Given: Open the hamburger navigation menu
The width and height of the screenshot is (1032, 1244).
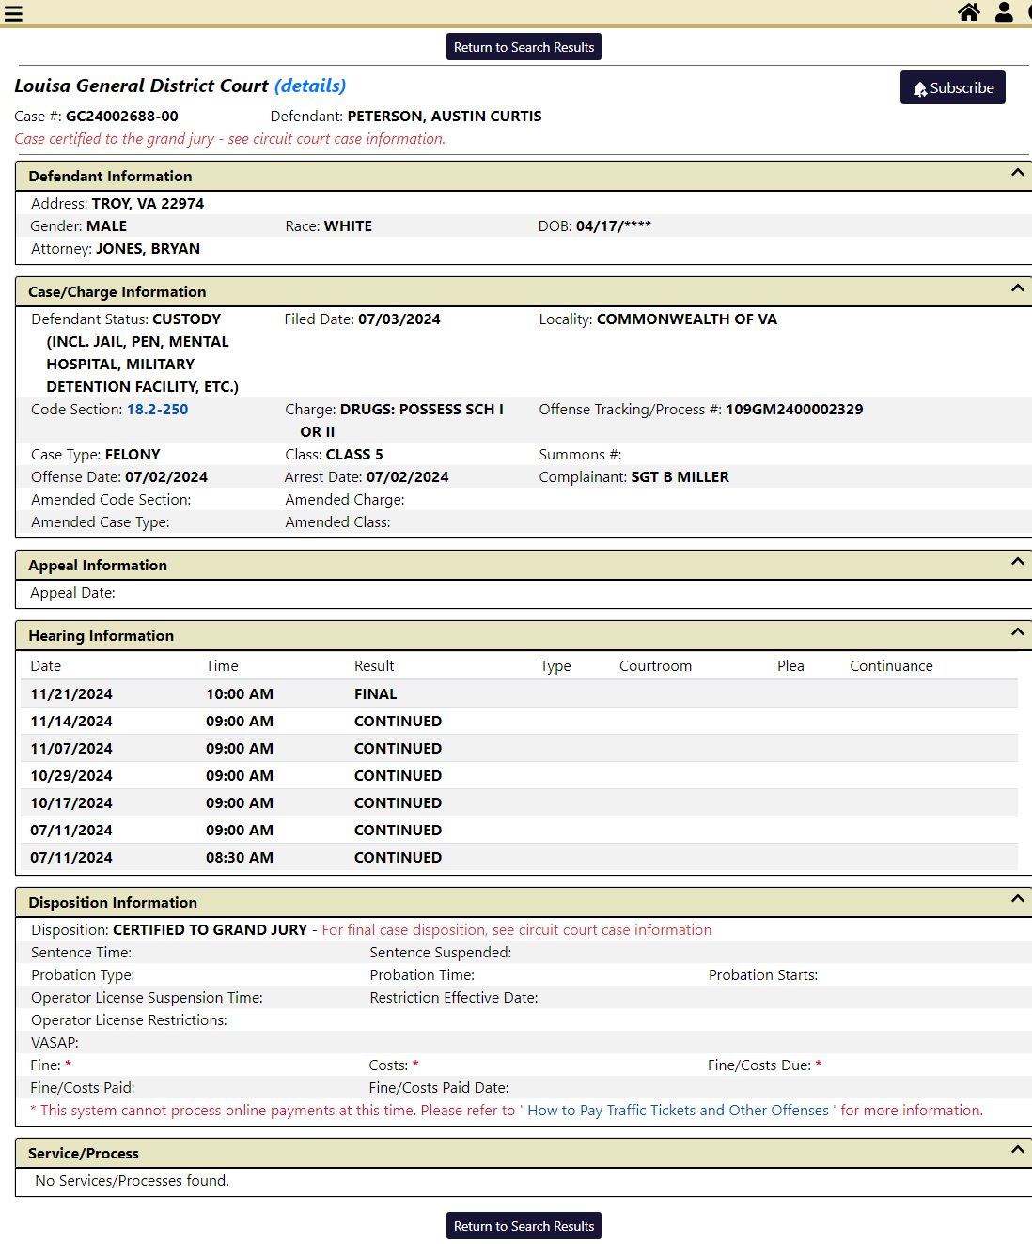Looking at the screenshot, I should point(13,13).
